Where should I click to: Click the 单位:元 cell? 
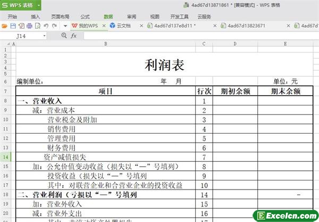(285, 81)
